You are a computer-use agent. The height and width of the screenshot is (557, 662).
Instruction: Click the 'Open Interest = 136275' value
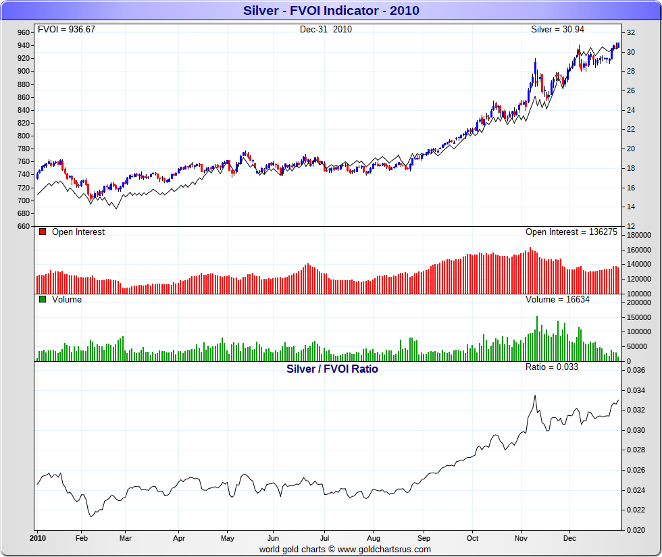pyautogui.click(x=571, y=232)
